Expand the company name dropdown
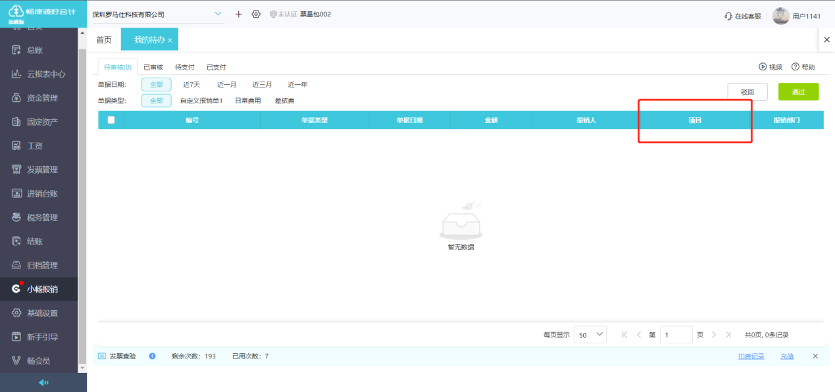835x392 pixels. (x=218, y=14)
